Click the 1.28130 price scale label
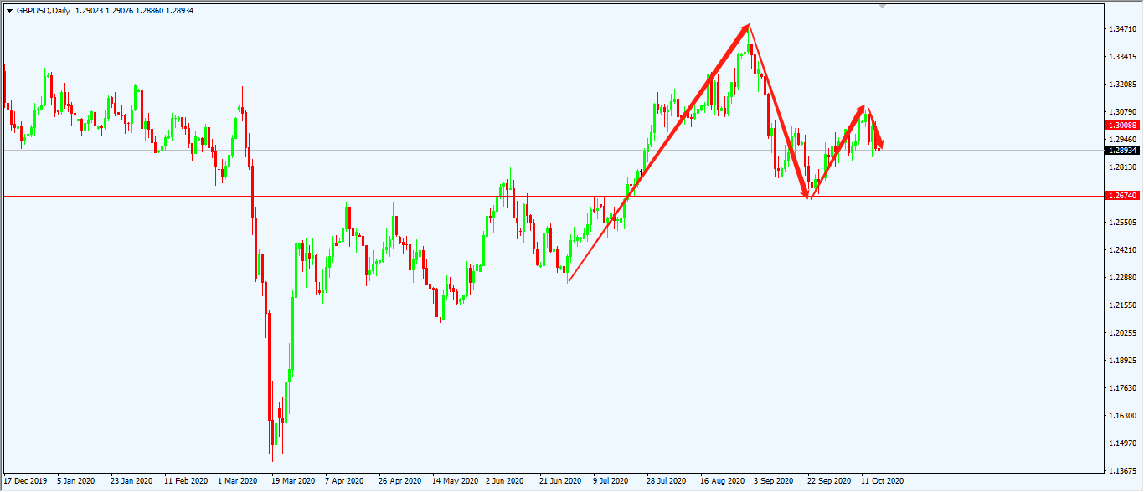This screenshot has width=1144, height=492. pyautogui.click(x=1121, y=167)
